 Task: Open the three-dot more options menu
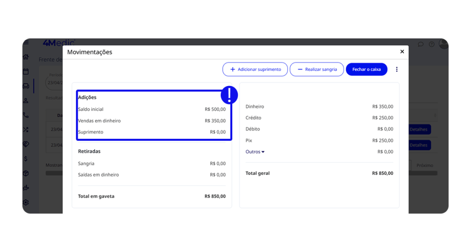pos(396,69)
